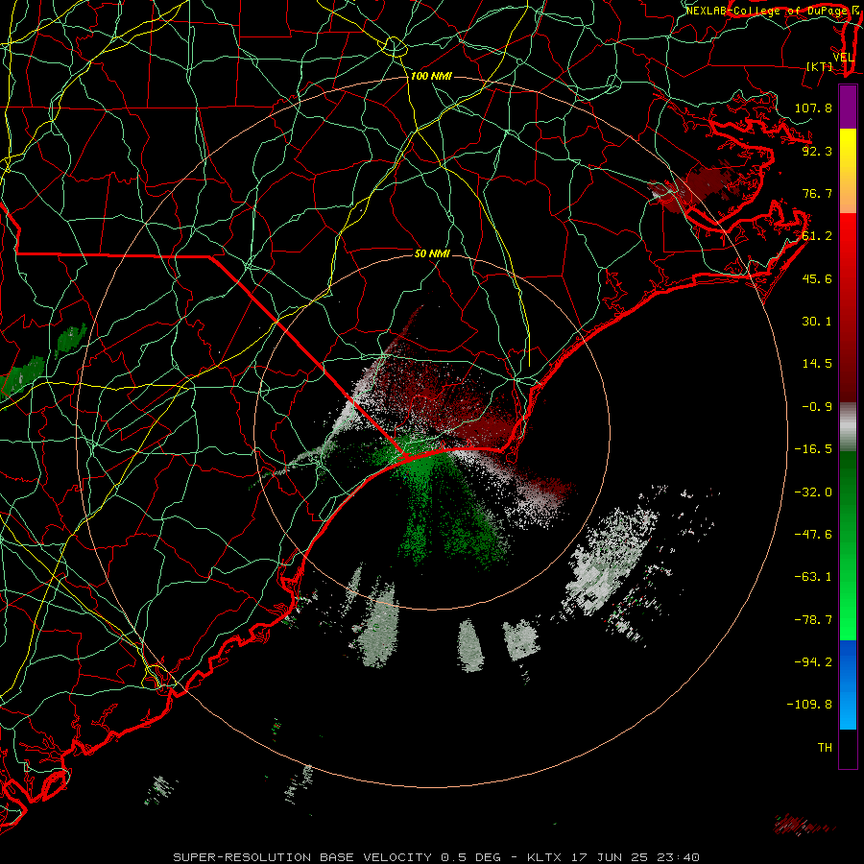Viewport: 864px width, 864px height.
Task: Pick the black TH segment of color bar
Action: 848,748
